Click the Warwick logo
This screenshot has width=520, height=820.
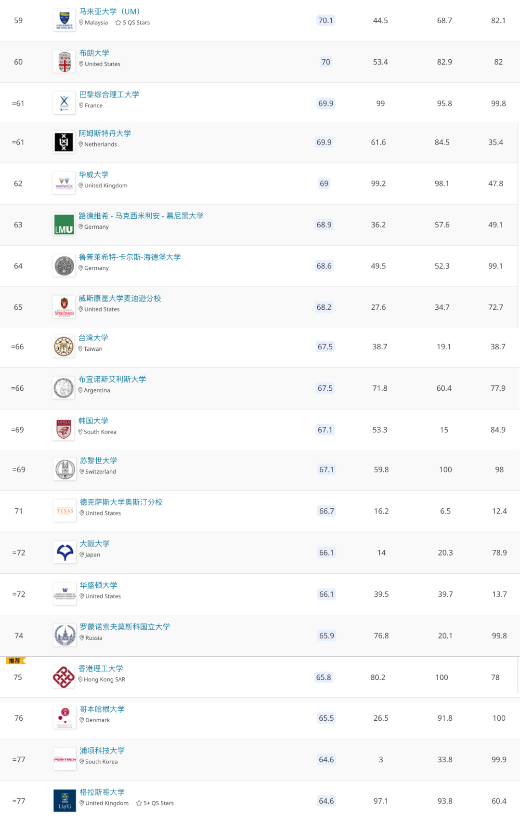point(64,184)
